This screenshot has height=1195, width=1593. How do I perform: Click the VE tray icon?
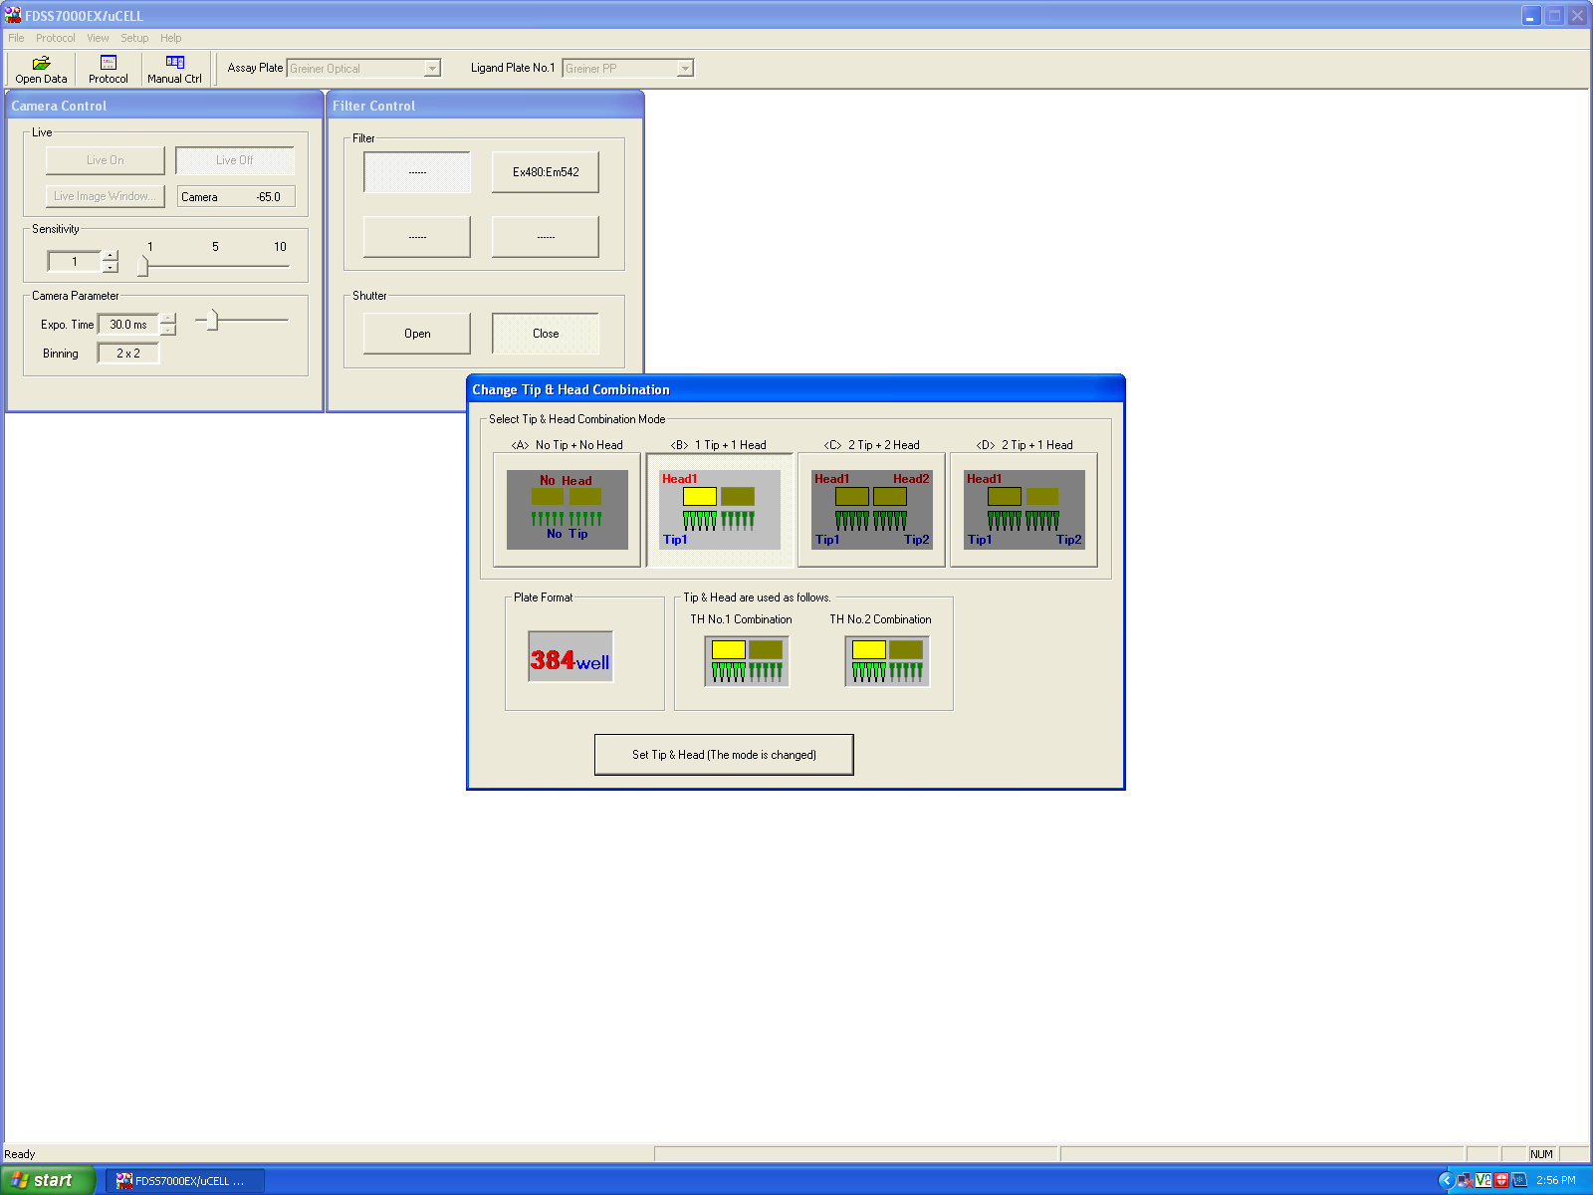click(x=1483, y=1180)
